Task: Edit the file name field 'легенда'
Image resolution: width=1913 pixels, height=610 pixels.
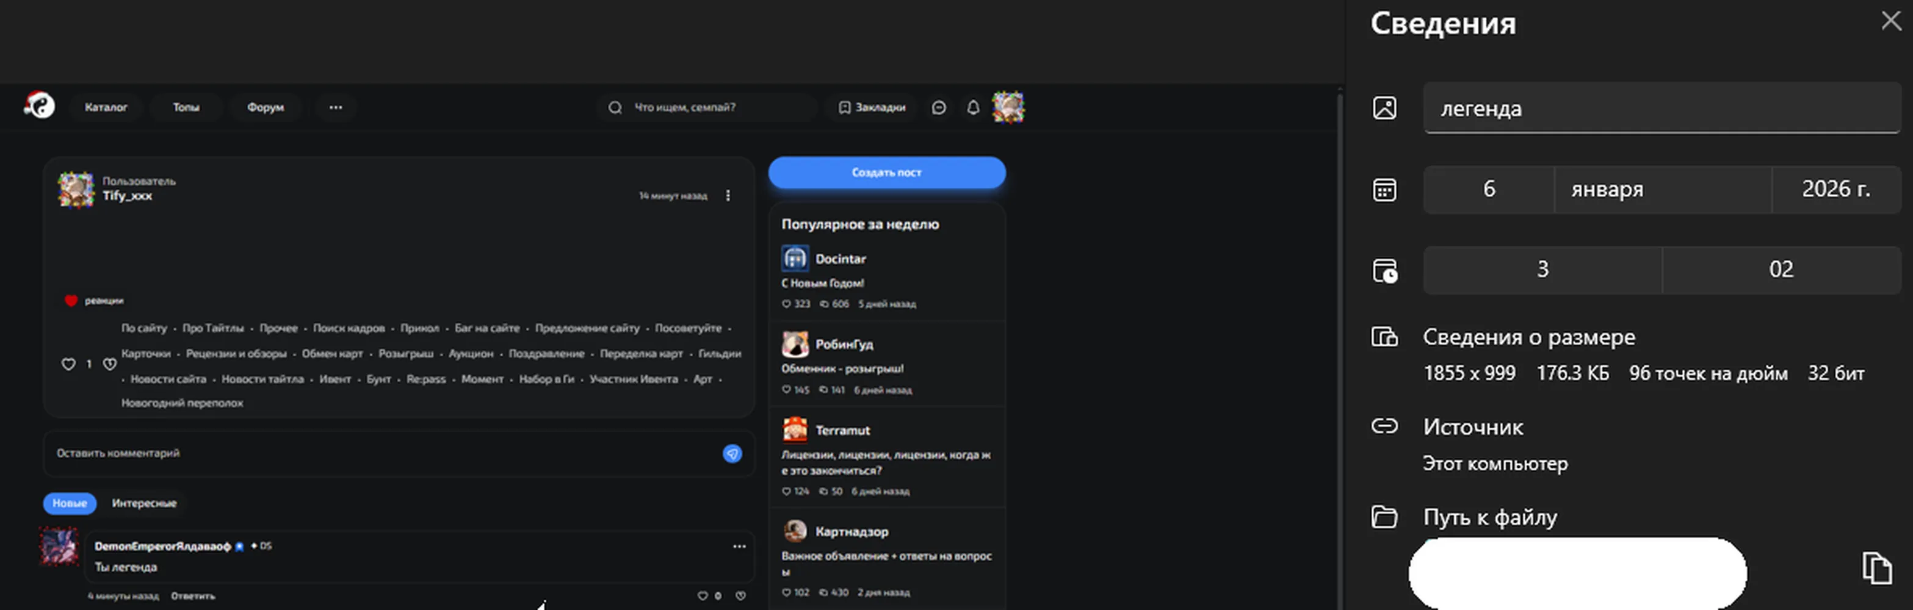Action: (1662, 109)
